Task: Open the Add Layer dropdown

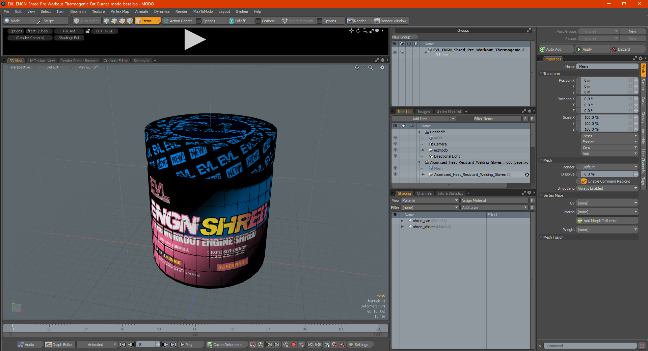Action: tap(494, 208)
